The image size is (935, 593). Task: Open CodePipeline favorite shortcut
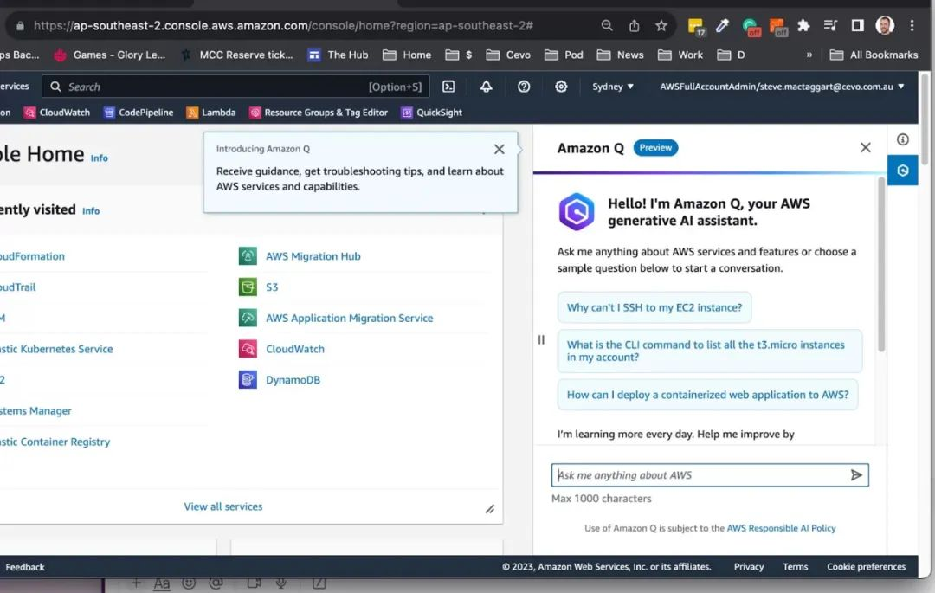pos(139,112)
